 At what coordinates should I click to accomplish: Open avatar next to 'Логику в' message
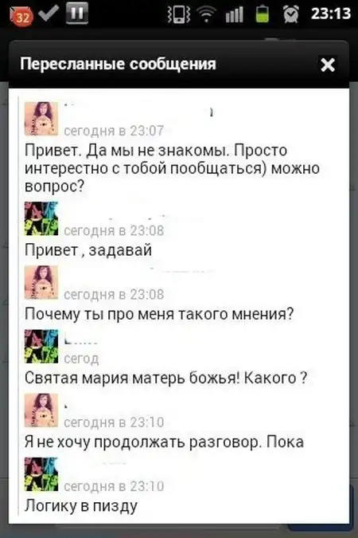tap(41, 474)
